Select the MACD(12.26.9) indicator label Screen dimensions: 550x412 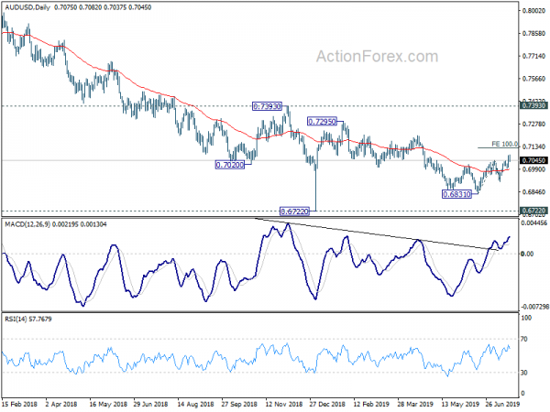[27, 224]
